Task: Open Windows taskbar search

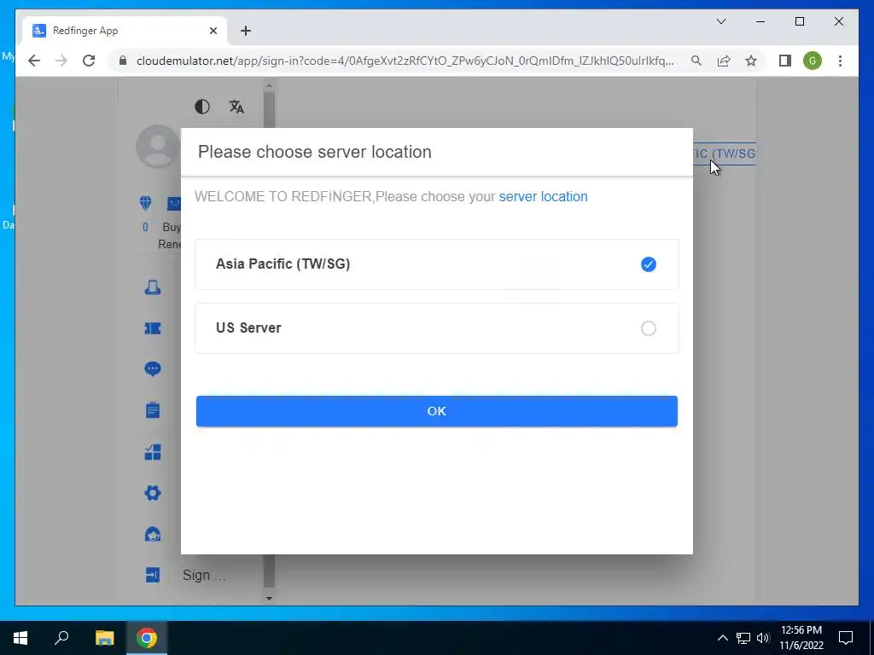Action: pos(61,638)
